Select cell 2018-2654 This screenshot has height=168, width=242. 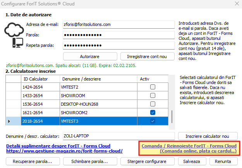point(40,121)
